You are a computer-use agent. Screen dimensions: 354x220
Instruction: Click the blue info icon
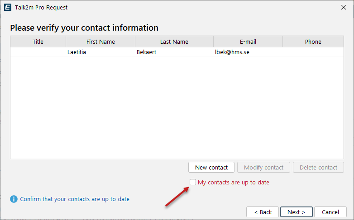point(14,199)
